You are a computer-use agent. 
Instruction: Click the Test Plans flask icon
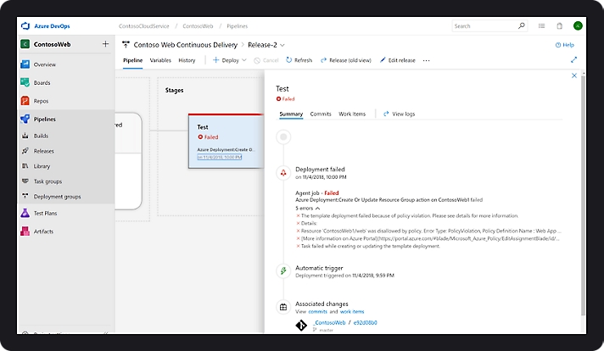pyautogui.click(x=26, y=213)
